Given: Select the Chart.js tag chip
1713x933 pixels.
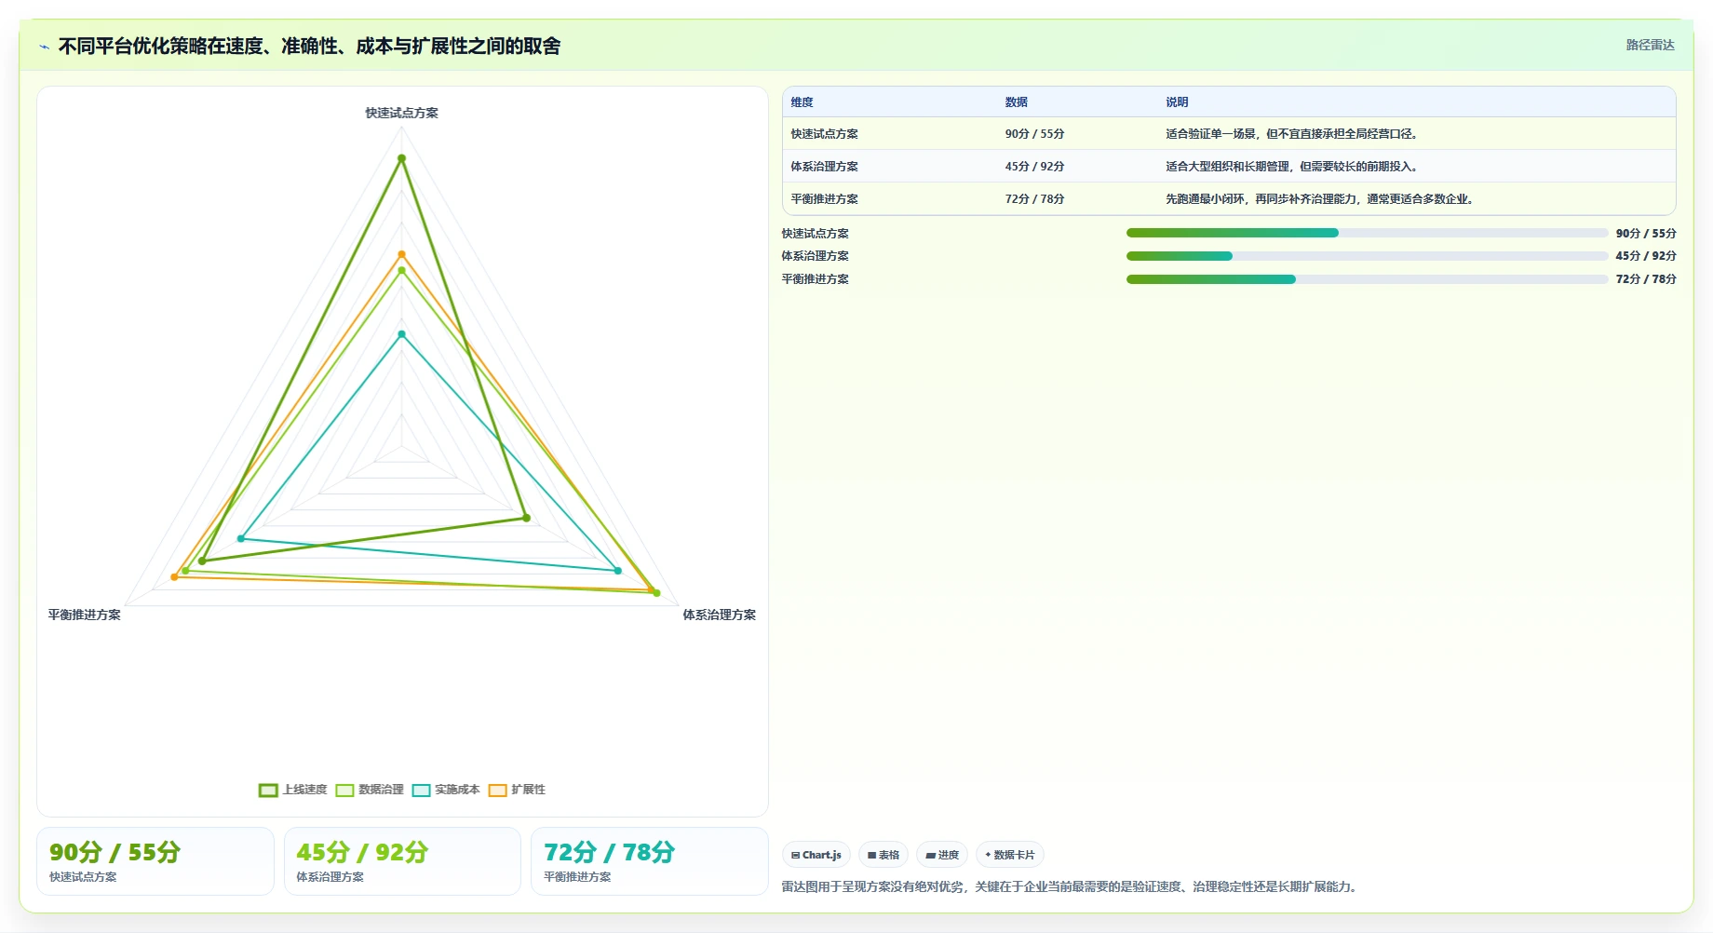Looking at the screenshot, I should [816, 855].
